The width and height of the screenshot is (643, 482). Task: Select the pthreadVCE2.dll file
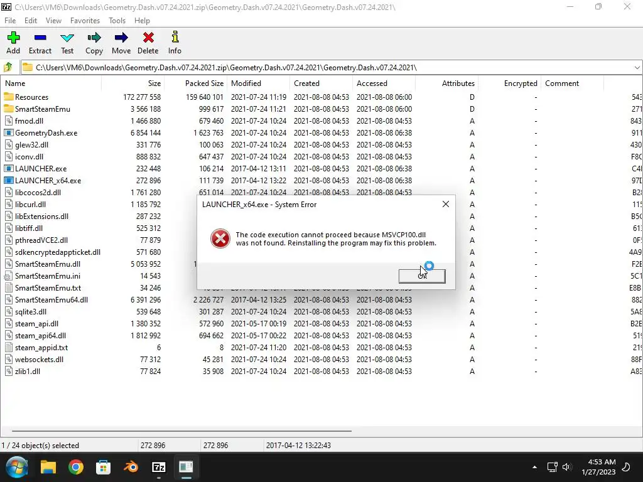point(41,240)
